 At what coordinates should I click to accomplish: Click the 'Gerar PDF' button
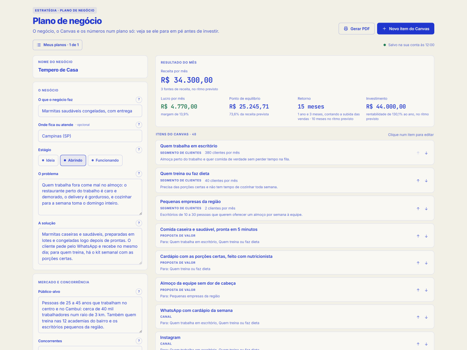coord(357,29)
